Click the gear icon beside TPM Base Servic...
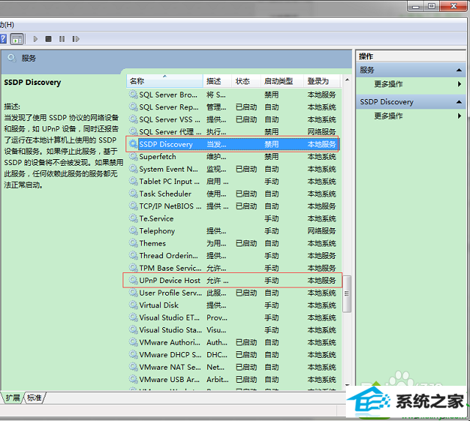 point(133,268)
